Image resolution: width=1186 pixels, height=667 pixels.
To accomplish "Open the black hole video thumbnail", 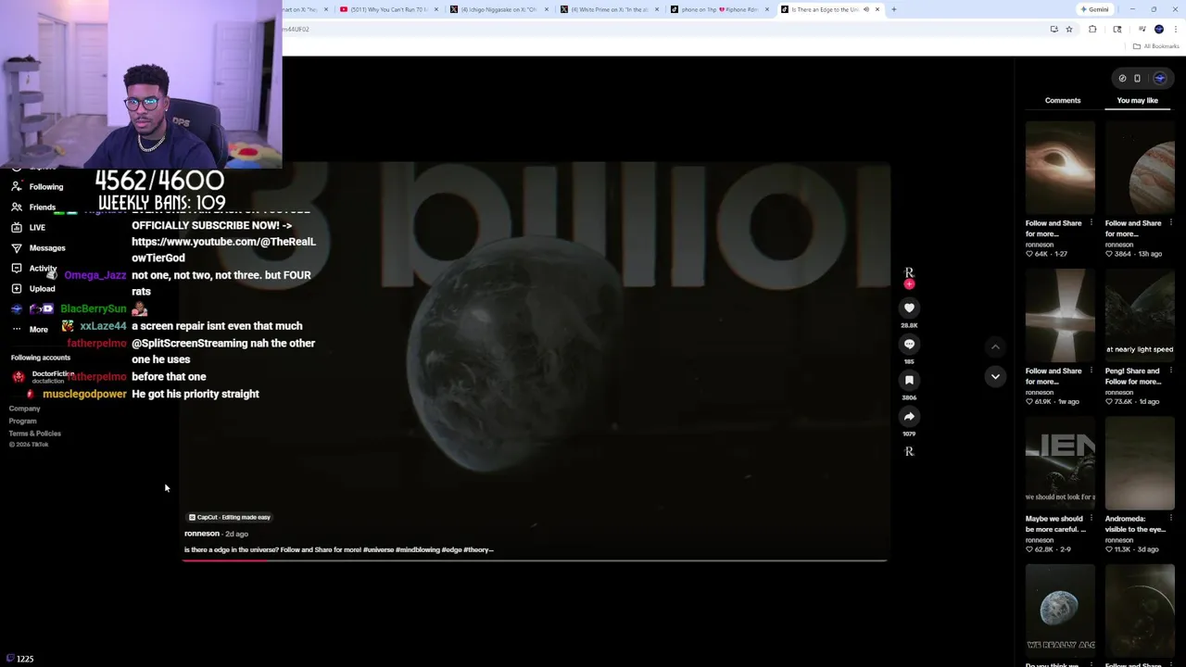I will [x=1060, y=168].
